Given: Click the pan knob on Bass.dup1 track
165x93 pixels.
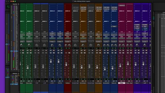Looking at the screenshot, I should tap(29, 45).
